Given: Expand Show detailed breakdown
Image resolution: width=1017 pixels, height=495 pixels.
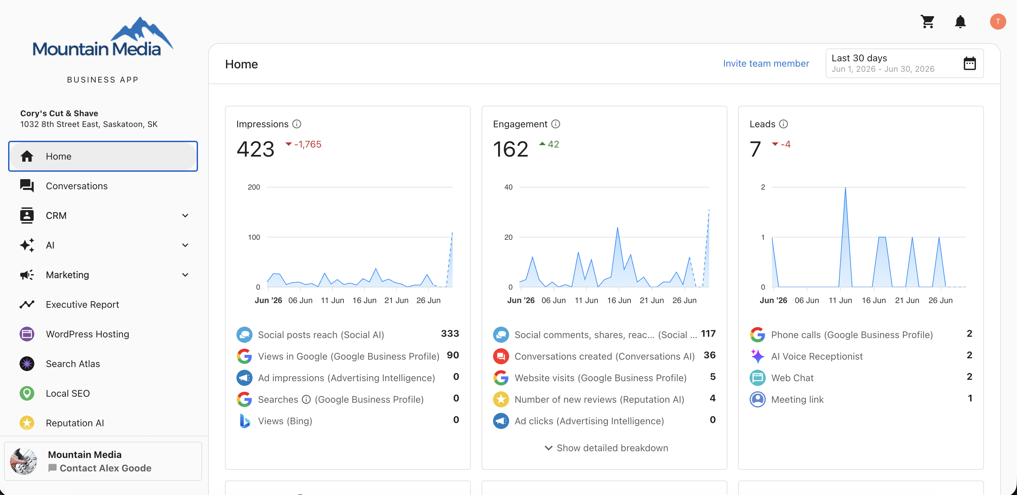Looking at the screenshot, I should coord(606,448).
